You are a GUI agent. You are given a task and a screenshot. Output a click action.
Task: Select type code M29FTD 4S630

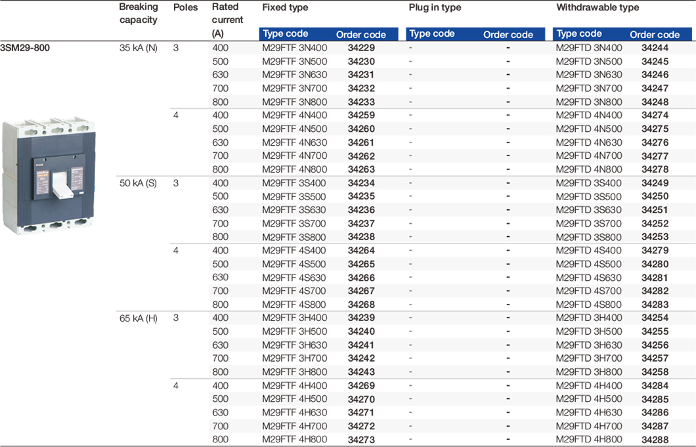pos(589,278)
